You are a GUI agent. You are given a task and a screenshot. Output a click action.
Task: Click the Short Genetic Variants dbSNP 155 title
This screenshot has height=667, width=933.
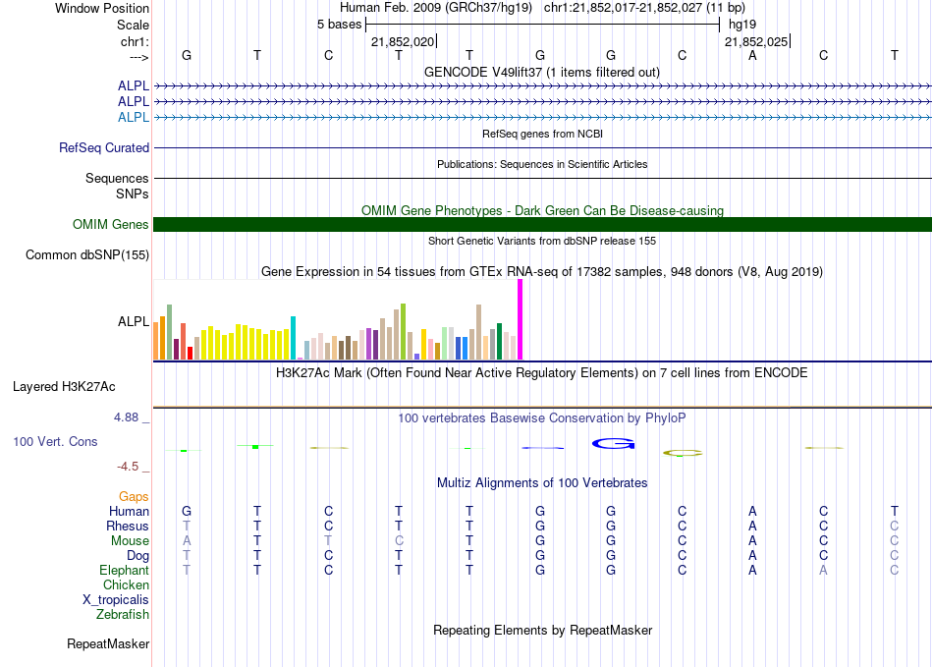point(542,241)
